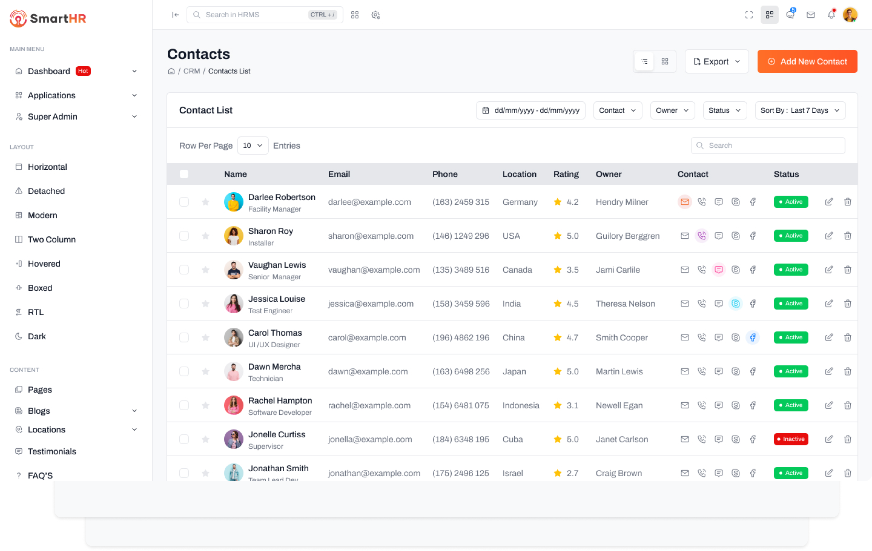Edit Dawn Mercha's contact record
The image size is (872, 551).
coord(829,371)
